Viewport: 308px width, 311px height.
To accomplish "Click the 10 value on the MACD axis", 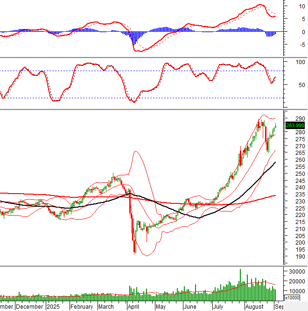I will click(296, 7).
